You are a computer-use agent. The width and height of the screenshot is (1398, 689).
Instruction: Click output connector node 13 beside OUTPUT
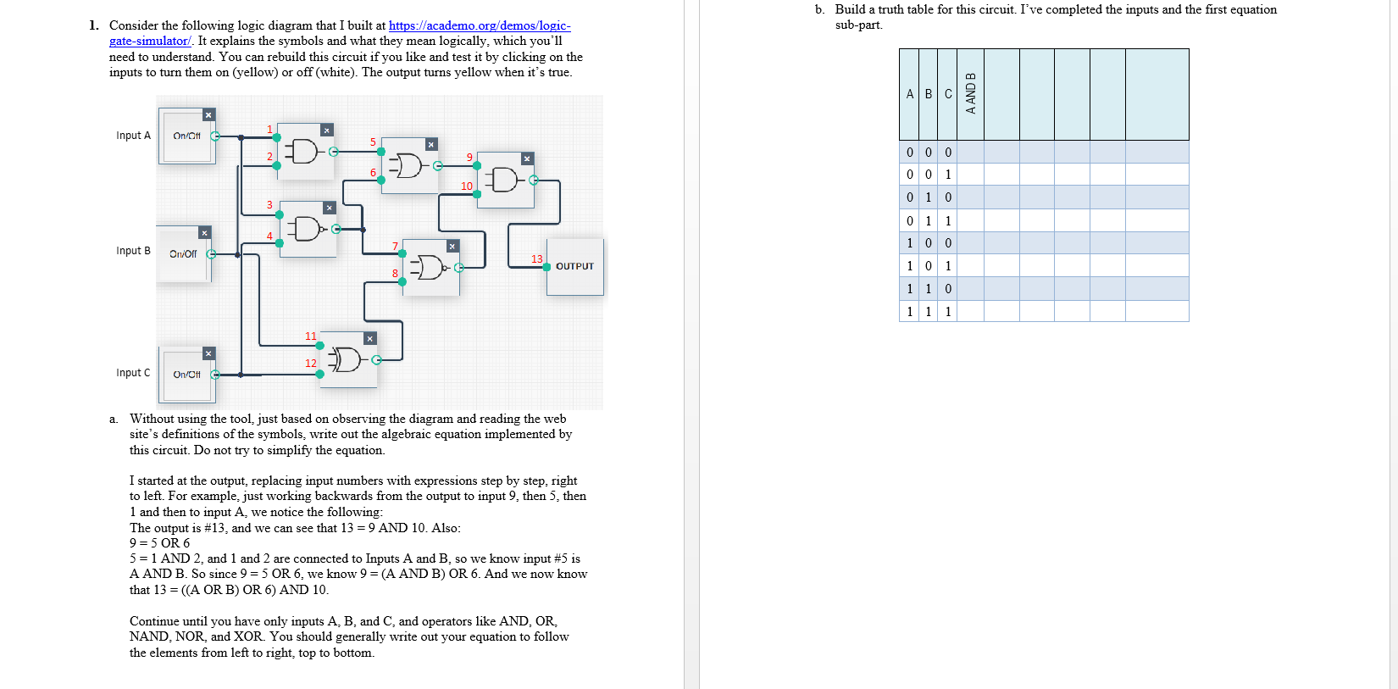coord(546,267)
